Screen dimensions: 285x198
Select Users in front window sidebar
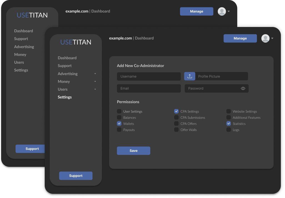coord(62,89)
